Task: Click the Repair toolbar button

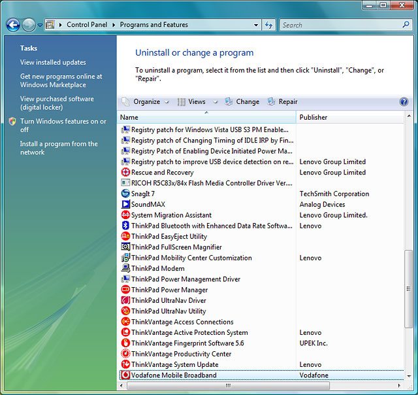Action: [x=282, y=102]
